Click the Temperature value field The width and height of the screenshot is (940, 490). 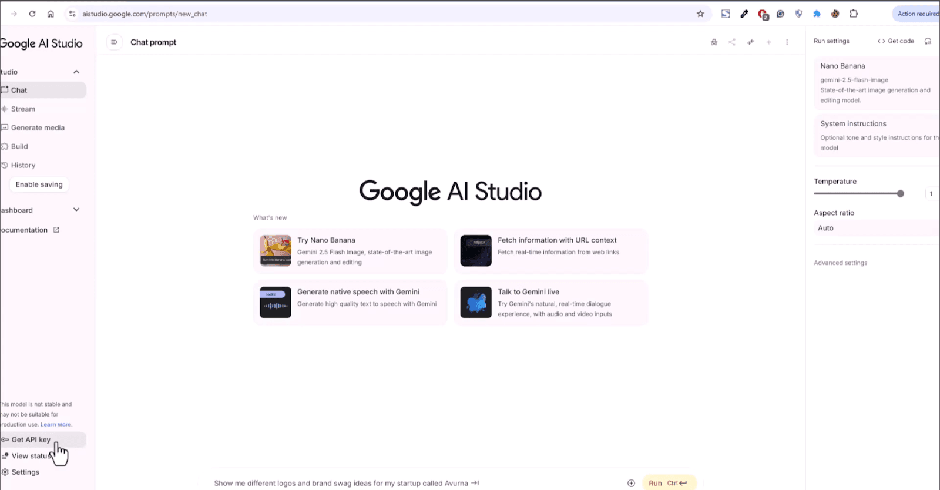[932, 193]
